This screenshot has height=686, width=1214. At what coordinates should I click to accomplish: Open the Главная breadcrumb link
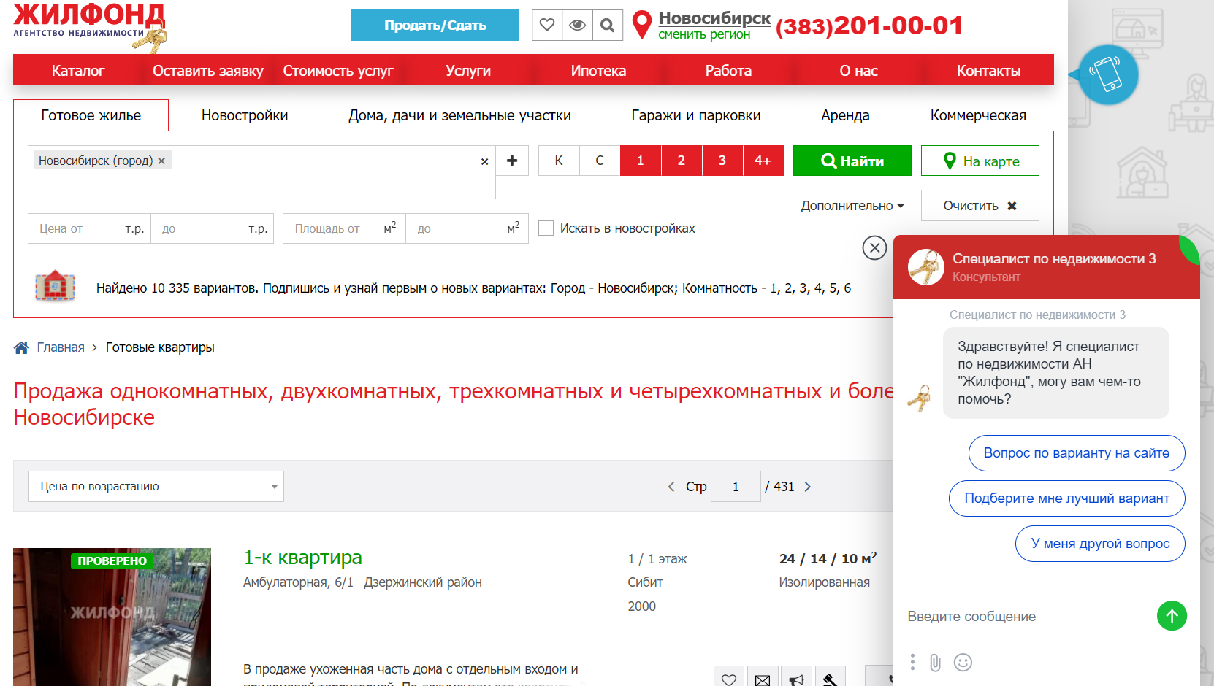61,347
